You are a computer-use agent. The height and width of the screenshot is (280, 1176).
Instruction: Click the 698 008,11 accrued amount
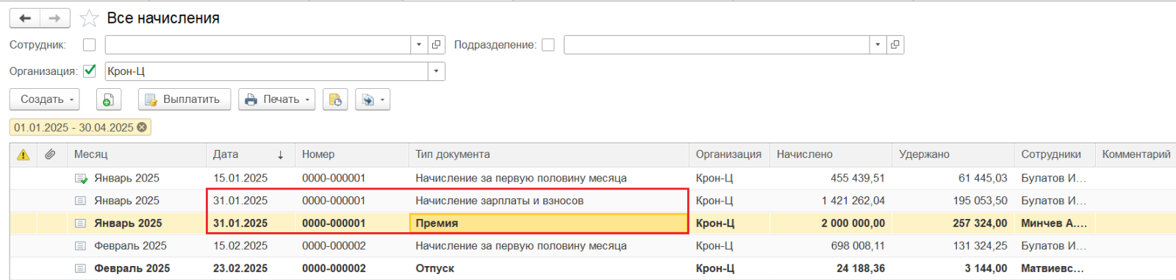858,245
